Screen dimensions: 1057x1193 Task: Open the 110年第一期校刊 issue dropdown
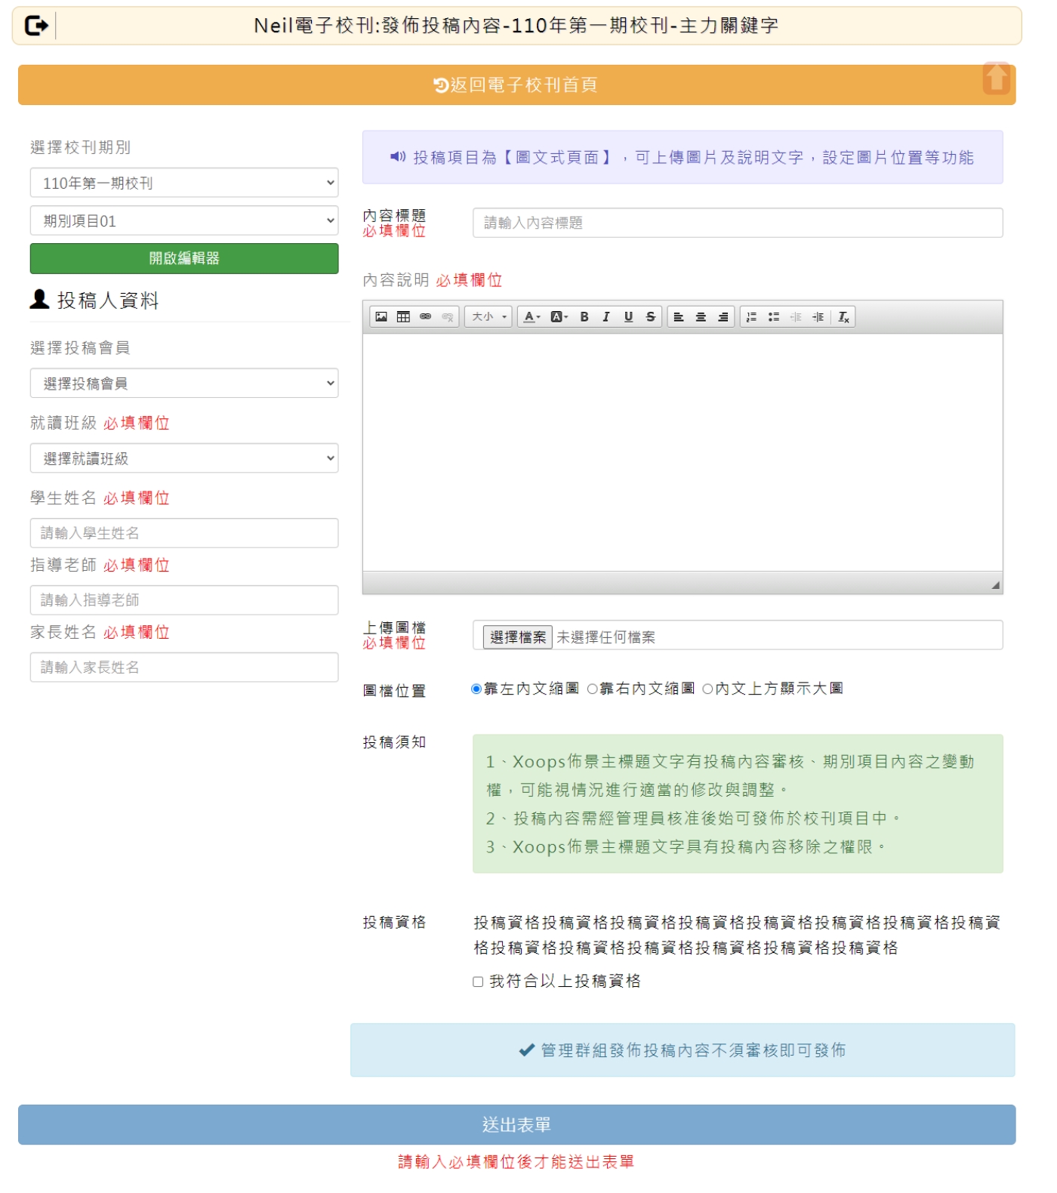tap(184, 183)
